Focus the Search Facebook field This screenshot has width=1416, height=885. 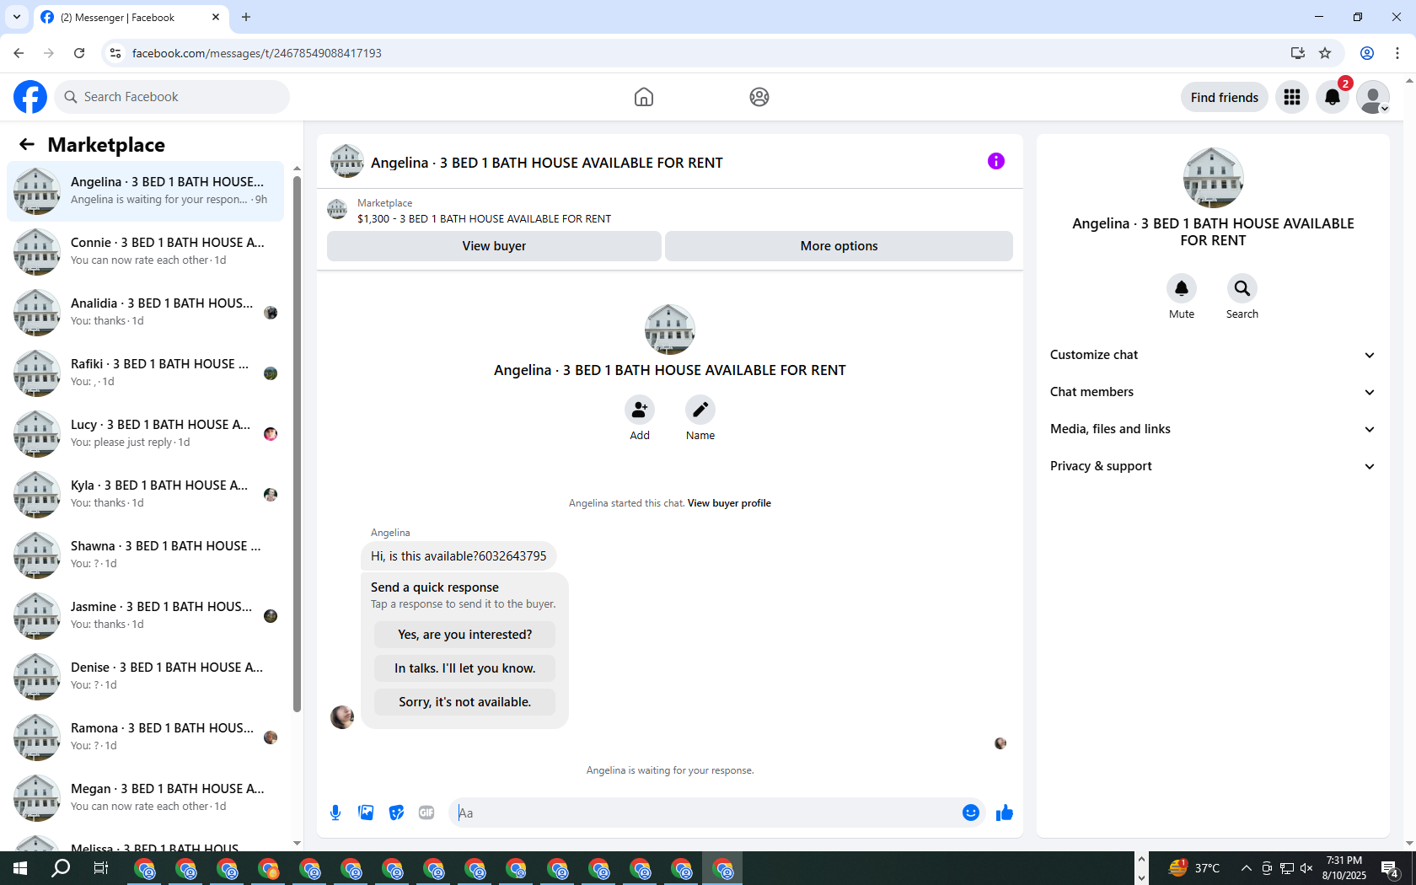click(x=172, y=97)
